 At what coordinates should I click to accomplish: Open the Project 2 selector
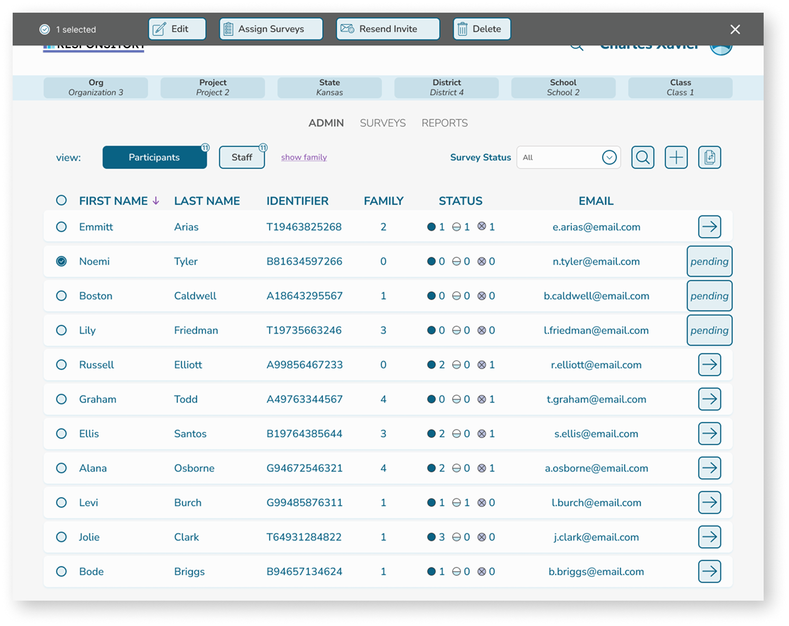213,88
